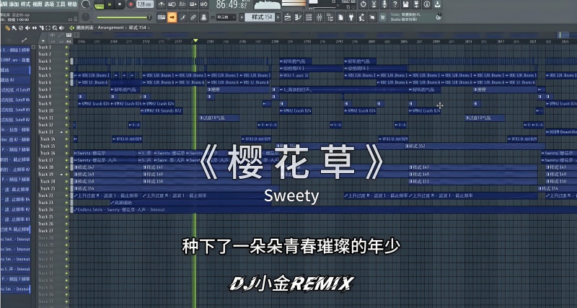Open the 样式 menu

[x=26, y=4]
